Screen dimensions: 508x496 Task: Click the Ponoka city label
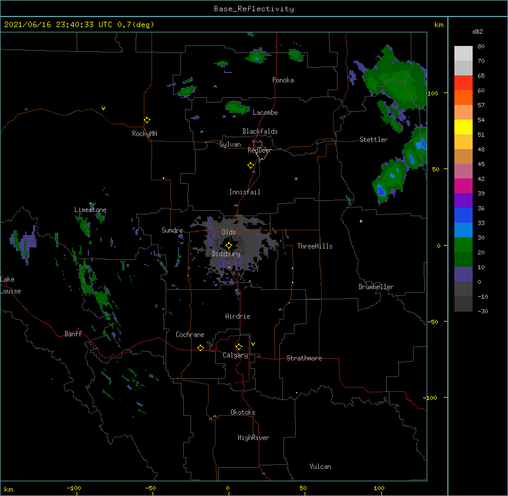pos(283,80)
